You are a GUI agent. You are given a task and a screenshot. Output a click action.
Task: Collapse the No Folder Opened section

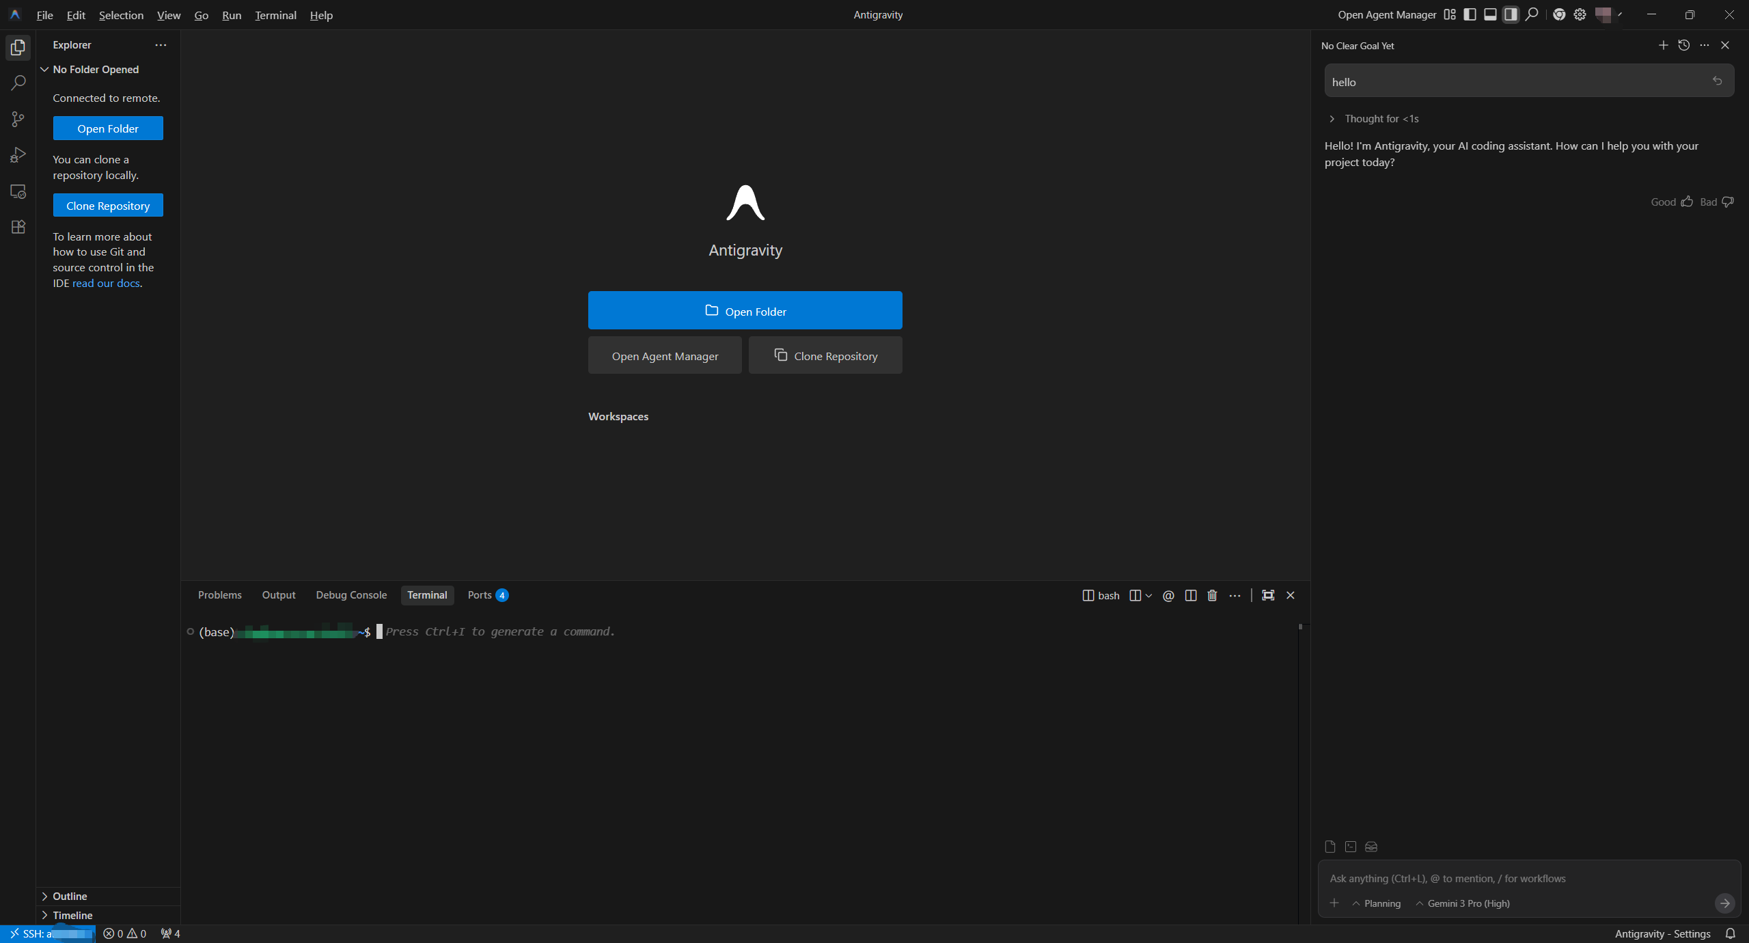pos(108,70)
